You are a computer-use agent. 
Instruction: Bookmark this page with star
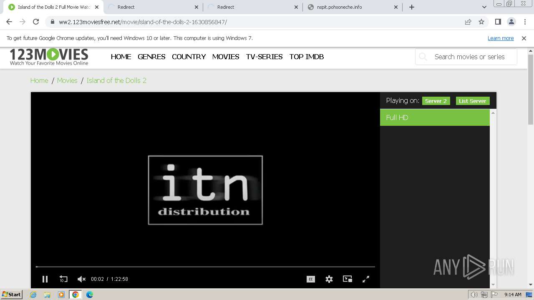[481, 22]
